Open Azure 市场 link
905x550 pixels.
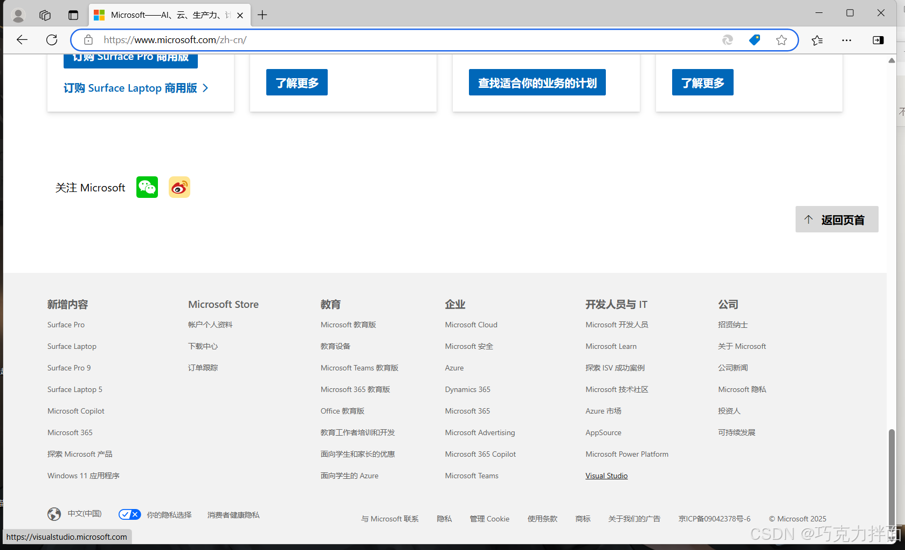click(x=603, y=411)
